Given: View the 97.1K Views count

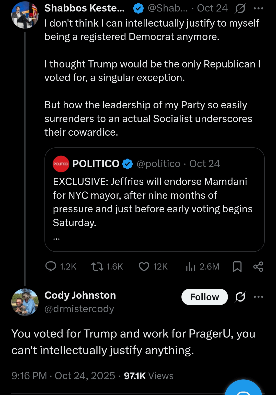Looking at the screenshot, I should [x=148, y=376].
